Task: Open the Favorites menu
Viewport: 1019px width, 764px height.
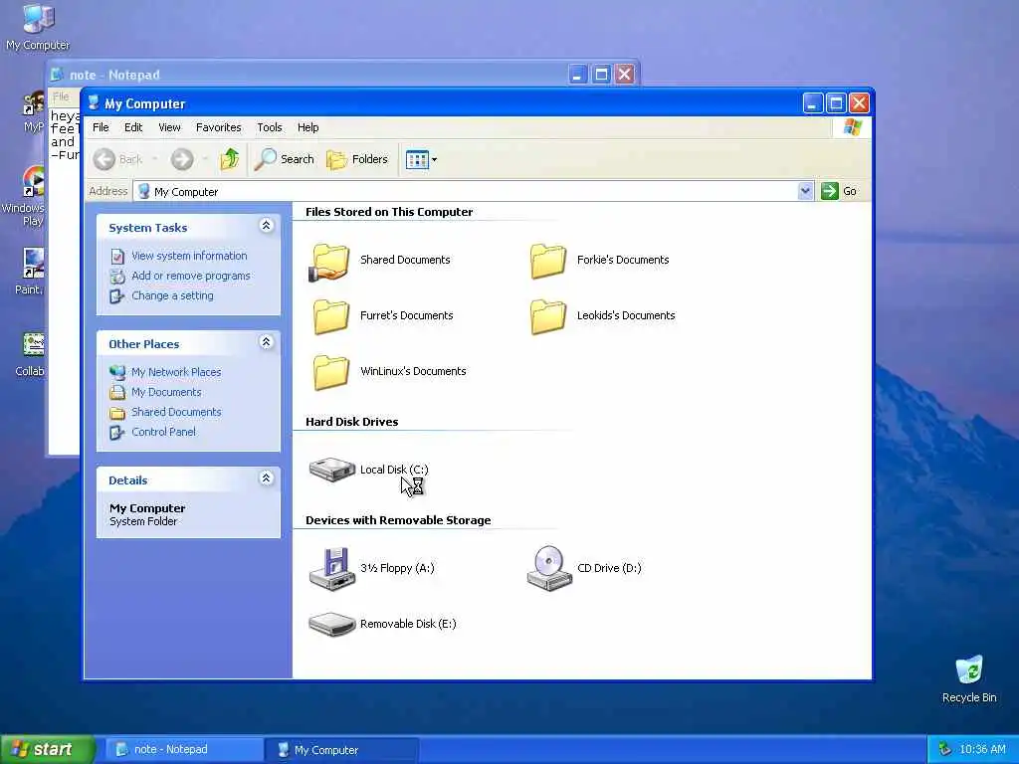Action: click(218, 127)
